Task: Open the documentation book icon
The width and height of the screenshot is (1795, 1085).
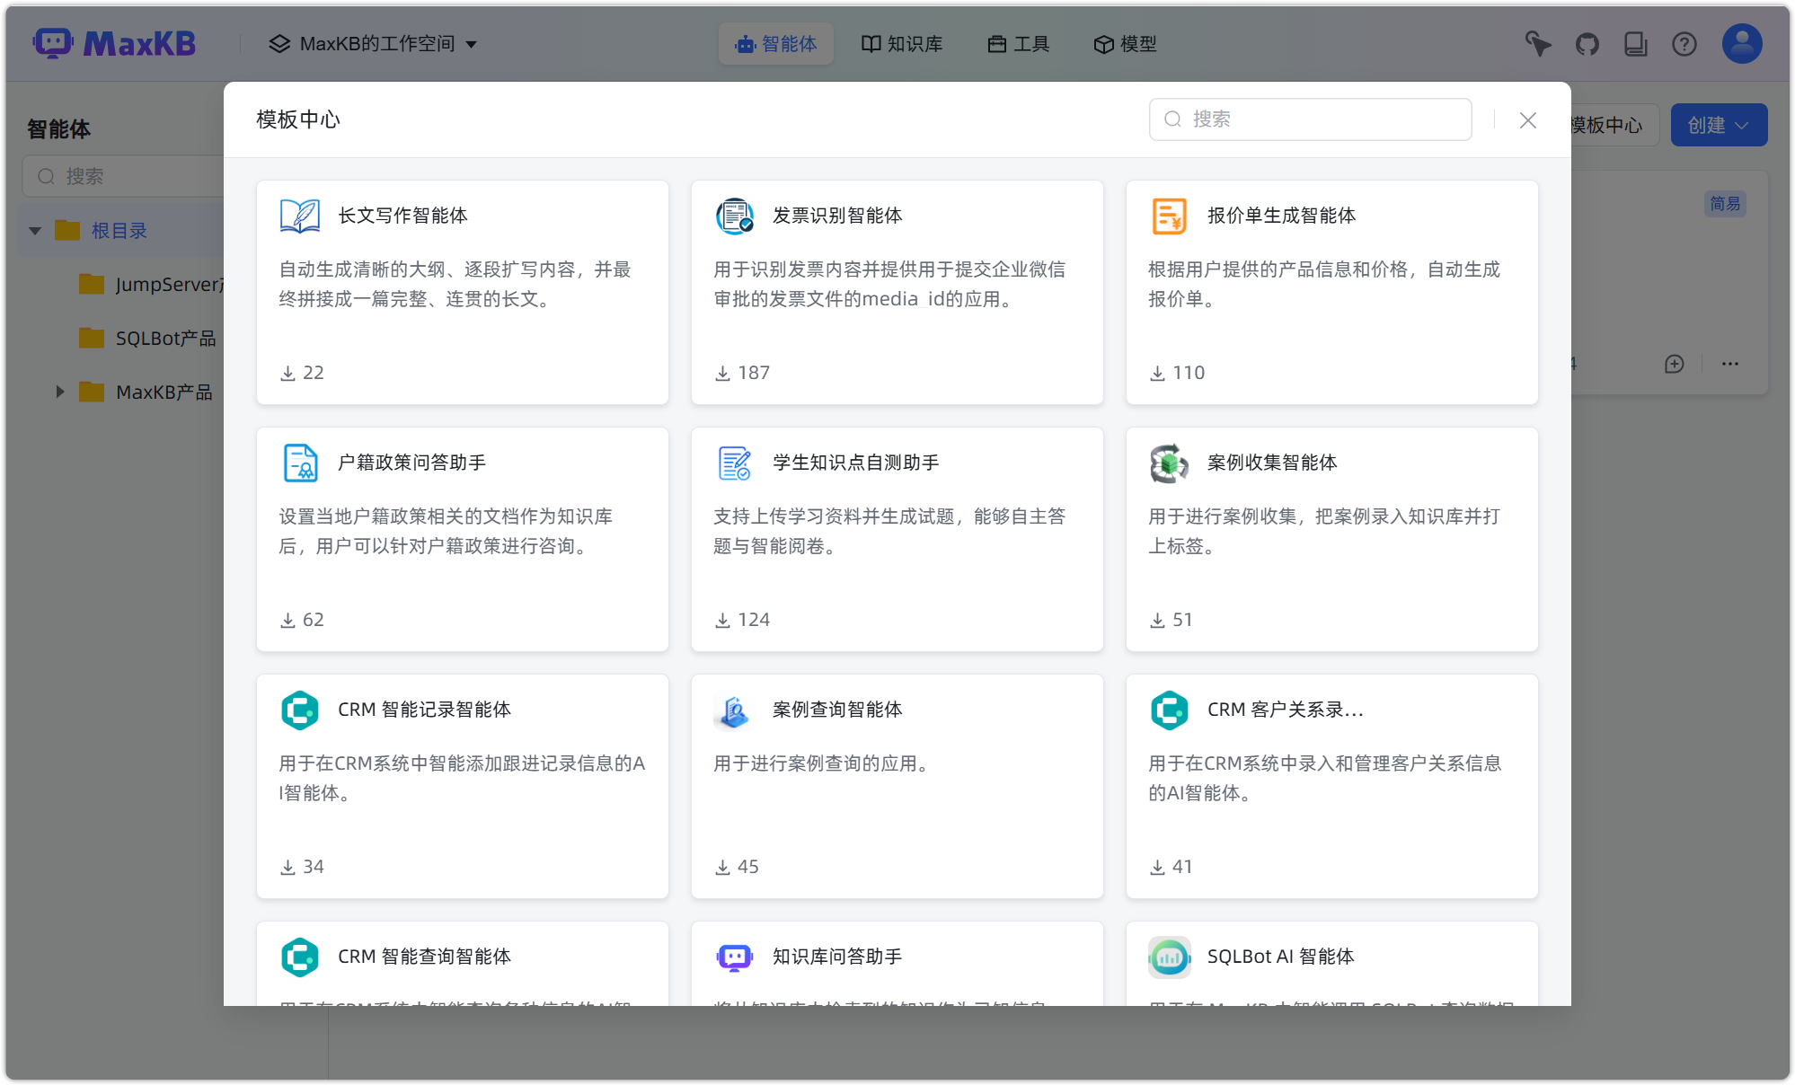Action: 1636,43
